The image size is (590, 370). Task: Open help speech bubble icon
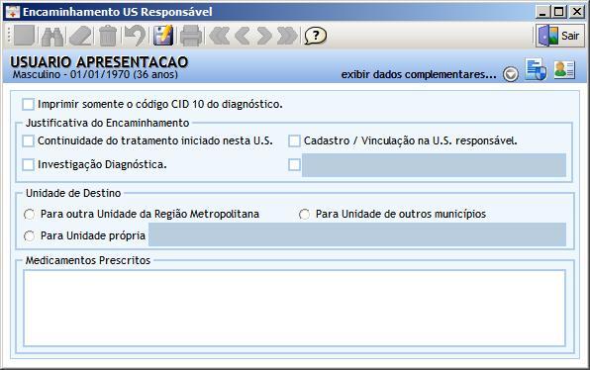(316, 36)
